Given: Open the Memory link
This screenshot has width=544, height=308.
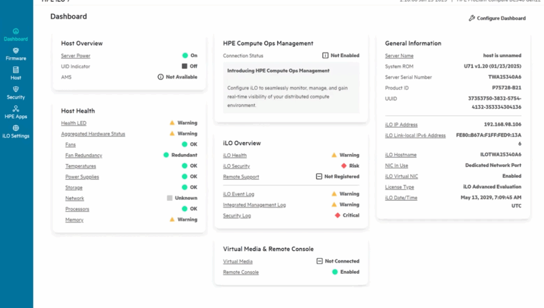Looking at the screenshot, I should 74,220.
